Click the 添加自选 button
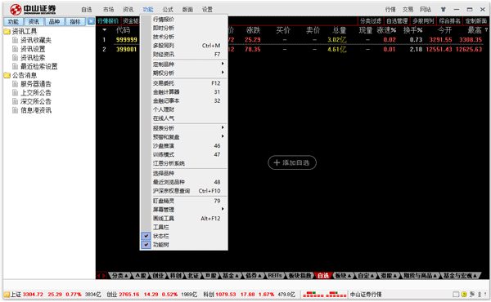 (x=292, y=162)
